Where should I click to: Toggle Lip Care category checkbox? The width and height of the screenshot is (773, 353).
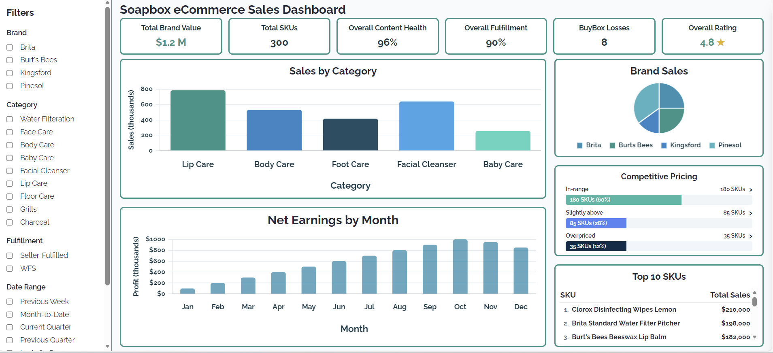10,183
